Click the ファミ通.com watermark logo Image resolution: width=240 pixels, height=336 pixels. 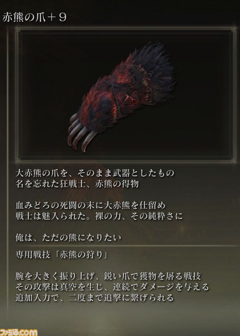19,332
